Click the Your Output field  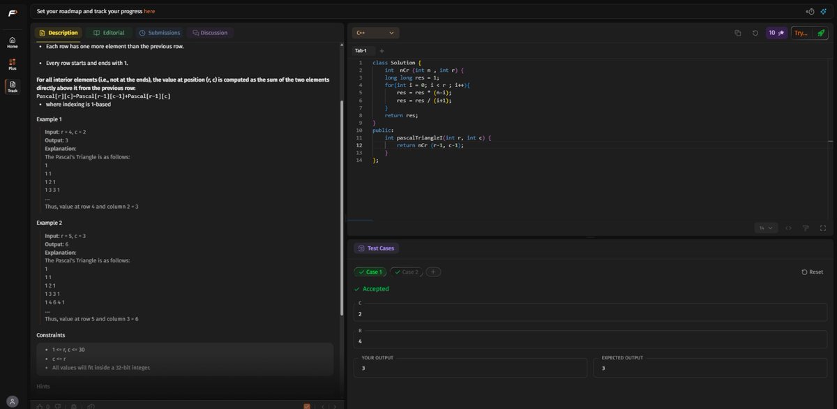(470, 368)
